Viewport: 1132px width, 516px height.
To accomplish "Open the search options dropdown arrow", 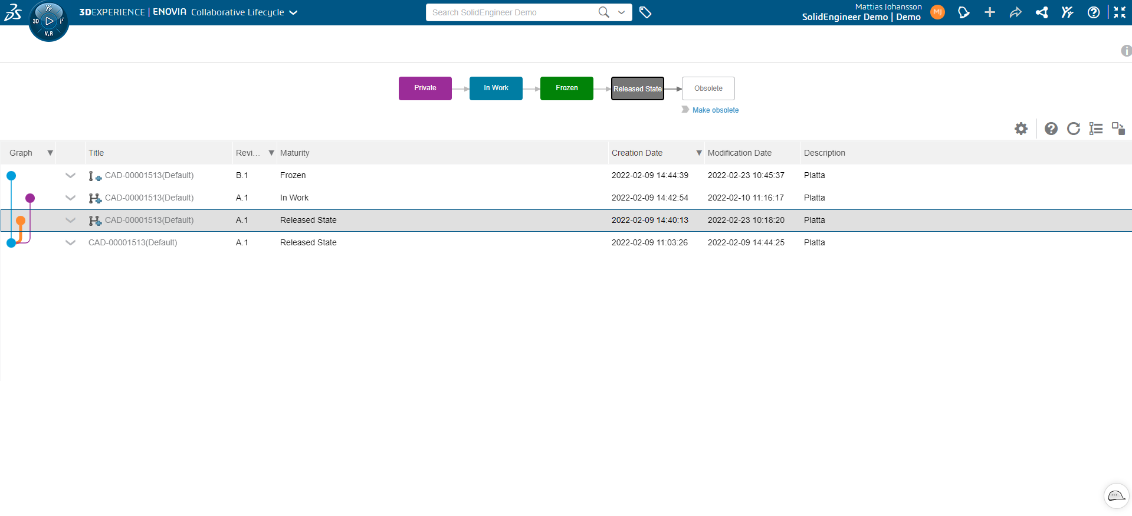I will [x=621, y=12].
